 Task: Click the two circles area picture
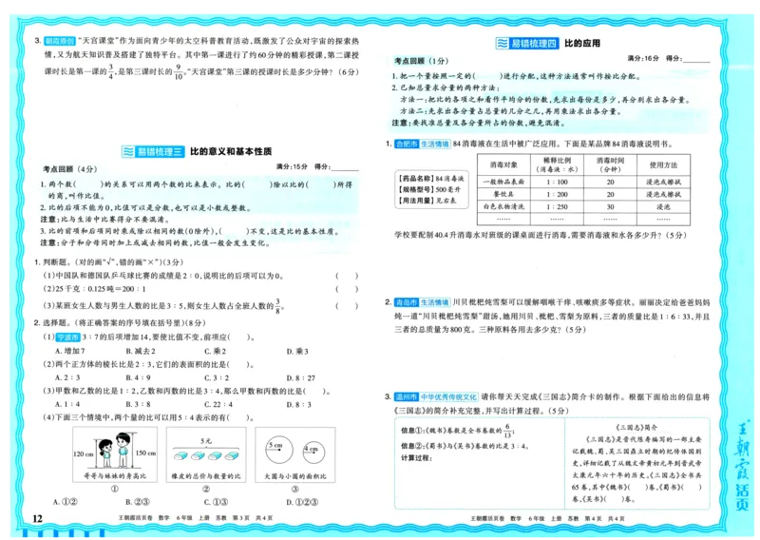tap(294, 454)
